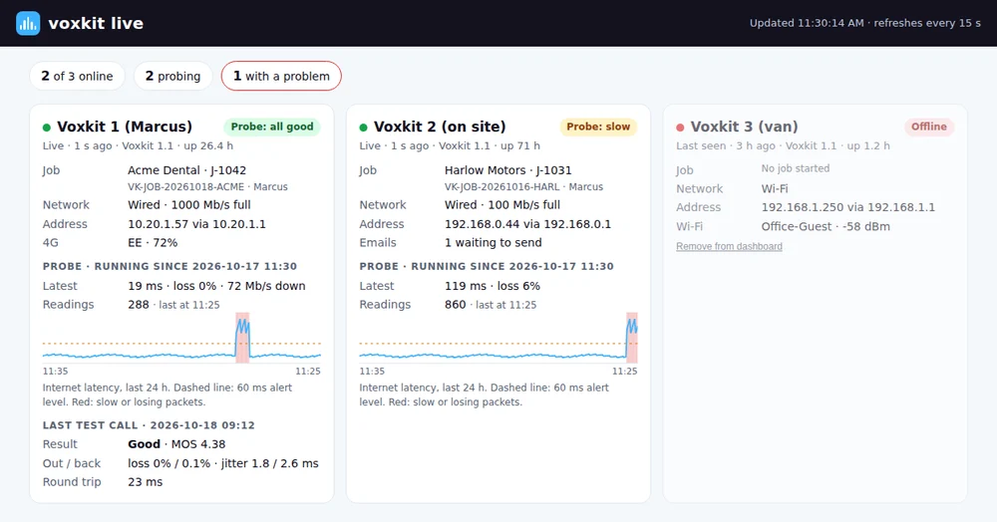Screen dimensions: 997x522
Task: Click the 'Voxkit 1 (Marcus)' card heading
Action: point(125,127)
